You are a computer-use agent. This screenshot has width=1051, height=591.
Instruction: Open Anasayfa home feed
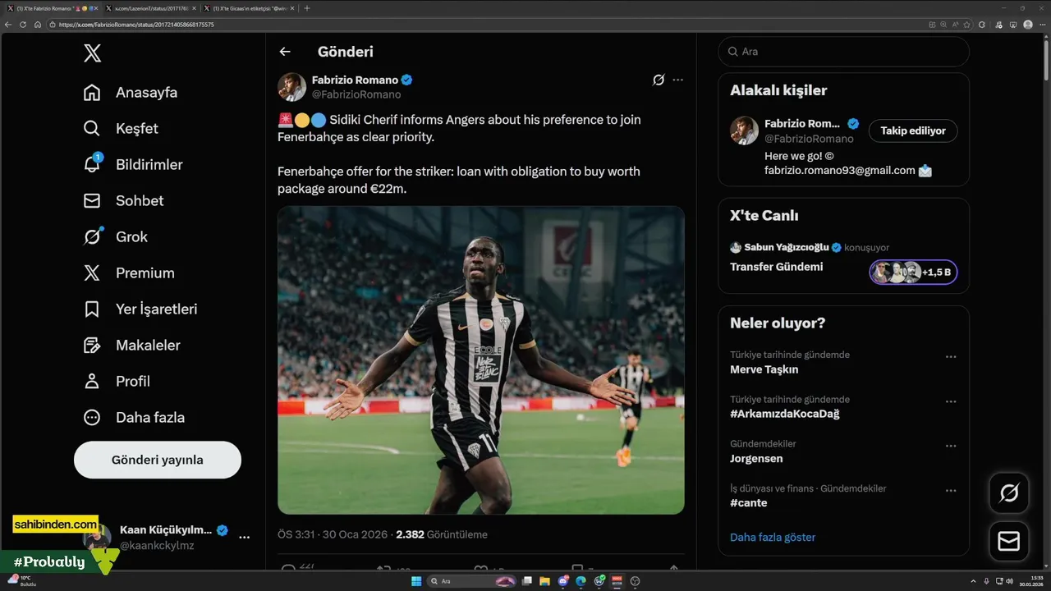pos(131,93)
